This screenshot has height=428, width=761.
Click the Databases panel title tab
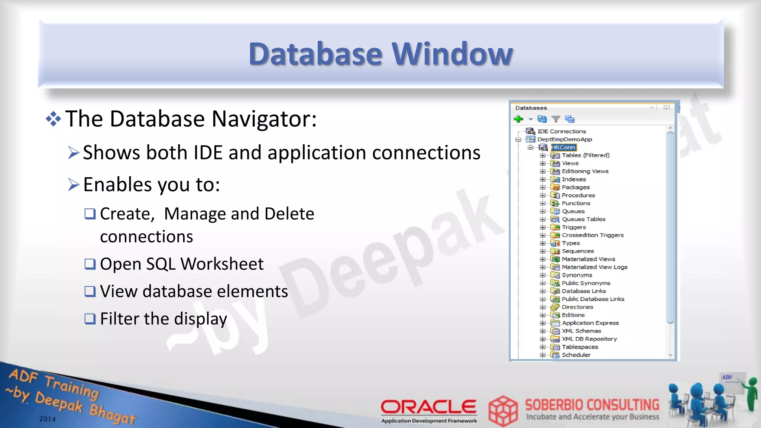[531, 108]
